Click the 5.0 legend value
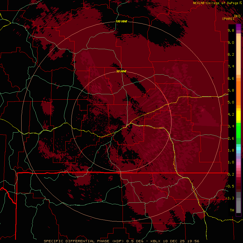The image size is (243, 243). coord(231,102)
